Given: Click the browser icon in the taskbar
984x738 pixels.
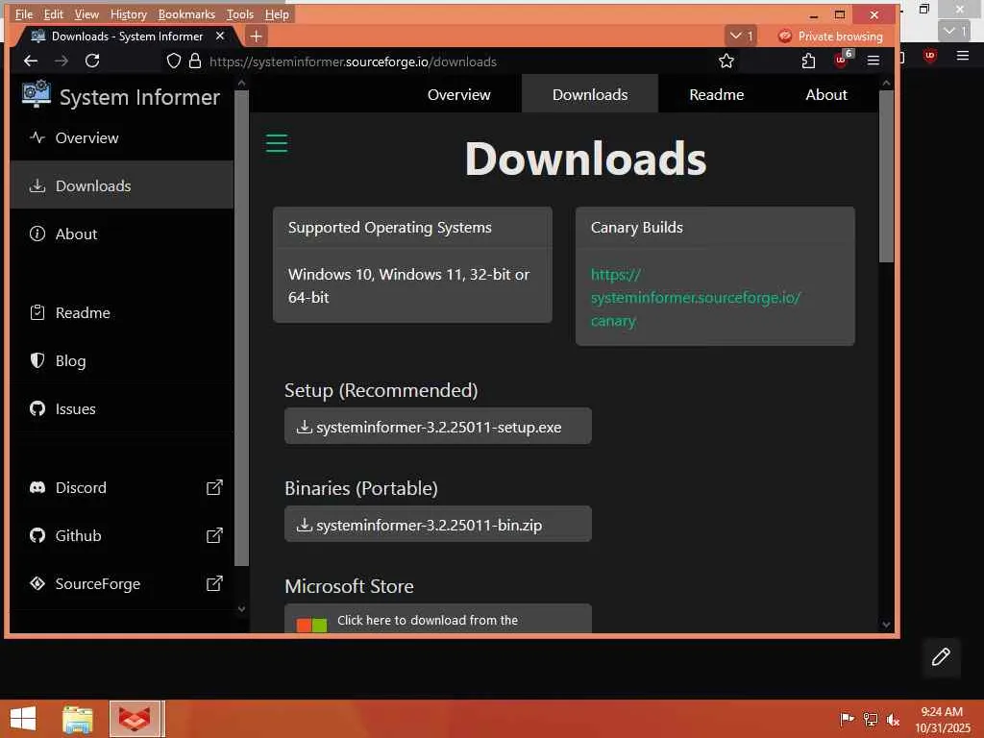Looking at the screenshot, I should [135, 719].
